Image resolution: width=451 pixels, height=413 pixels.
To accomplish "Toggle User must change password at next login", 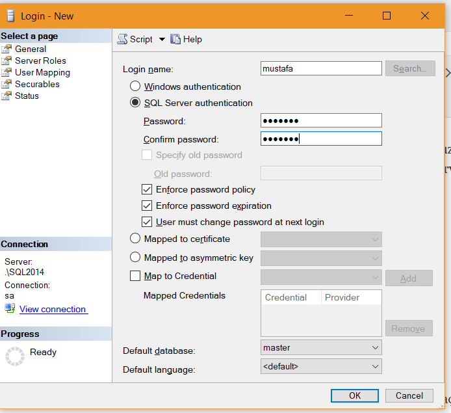I will point(147,222).
